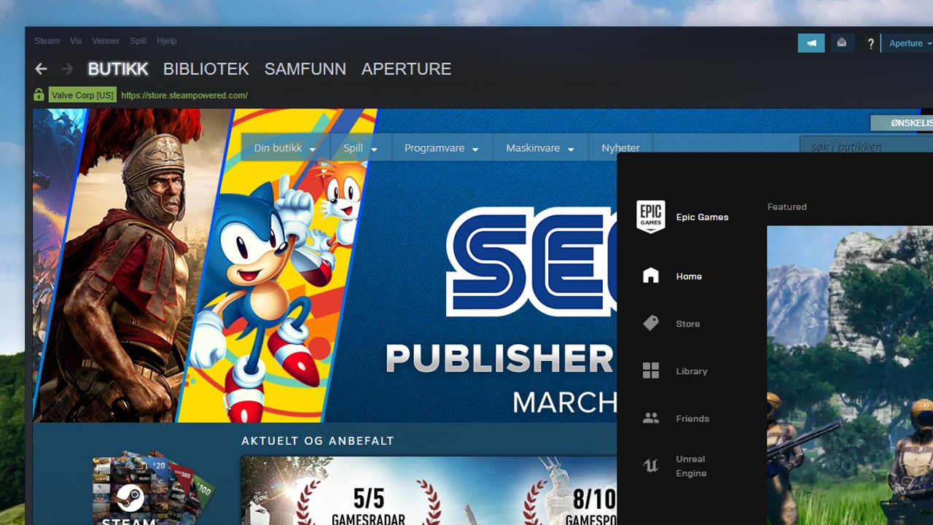933x525 pixels.
Task: Expand the Spill store dropdown
Action: [361, 148]
